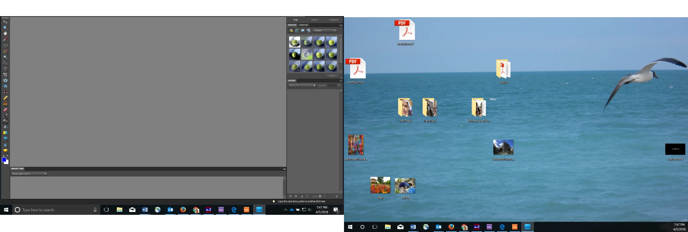Select the Eyedropper tool
Screen dimensions: 688x232
(5, 39)
